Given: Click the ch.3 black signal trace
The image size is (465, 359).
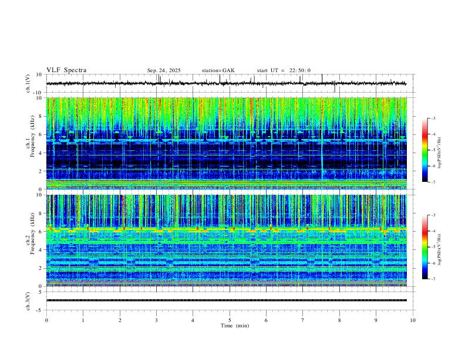Looking at the screenshot, I should pyautogui.click(x=227, y=300).
